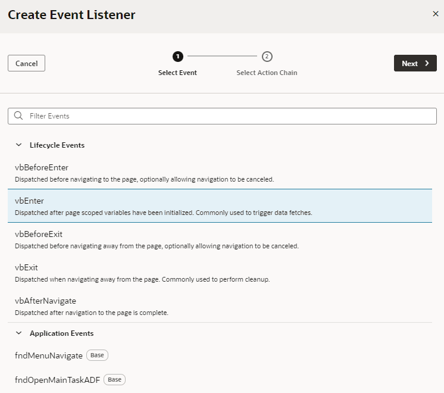
Task: Click the vbEnter description about data fetches
Action: [164, 213]
